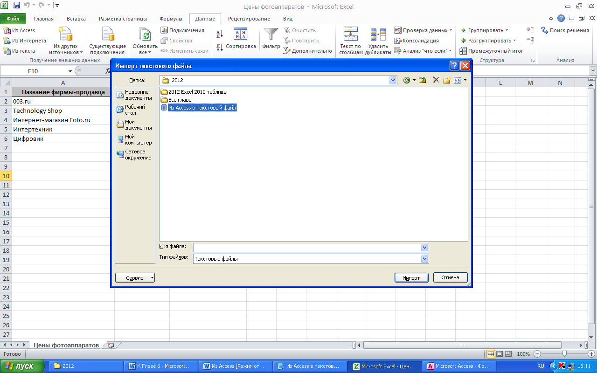Open the Name Box dropdown showing E10
The height and width of the screenshot is (373, 597).
point(70,71)
